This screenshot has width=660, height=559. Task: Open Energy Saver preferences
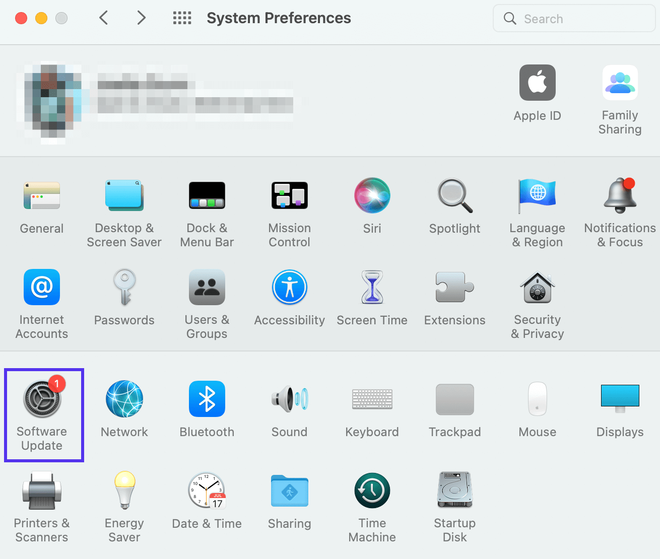124,504
